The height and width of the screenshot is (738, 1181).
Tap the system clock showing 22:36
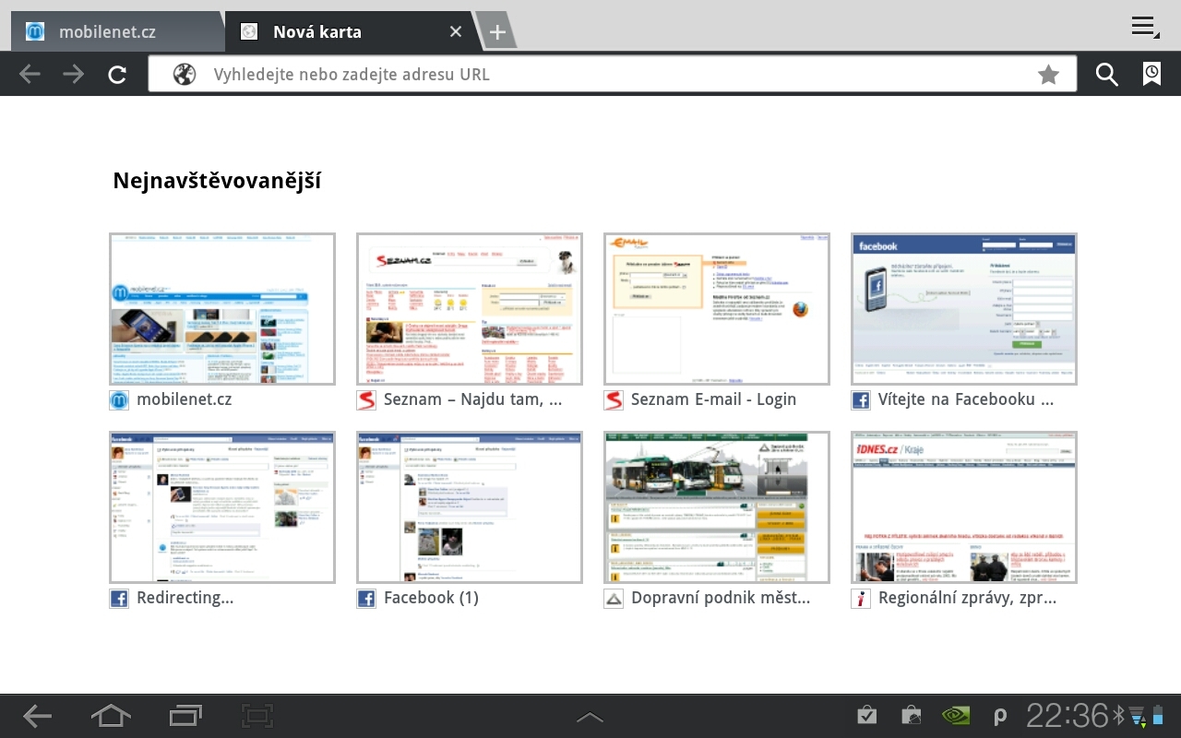[1067, 716]
